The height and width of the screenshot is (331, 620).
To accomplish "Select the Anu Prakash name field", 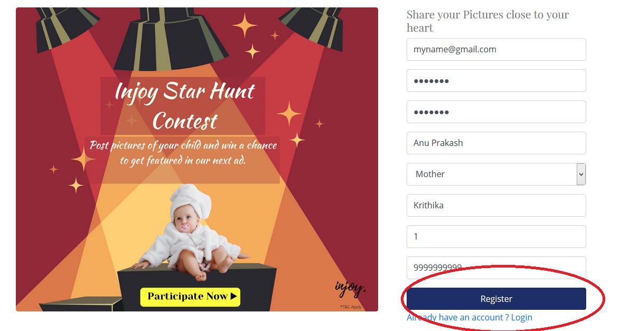I will pos(496,143).
